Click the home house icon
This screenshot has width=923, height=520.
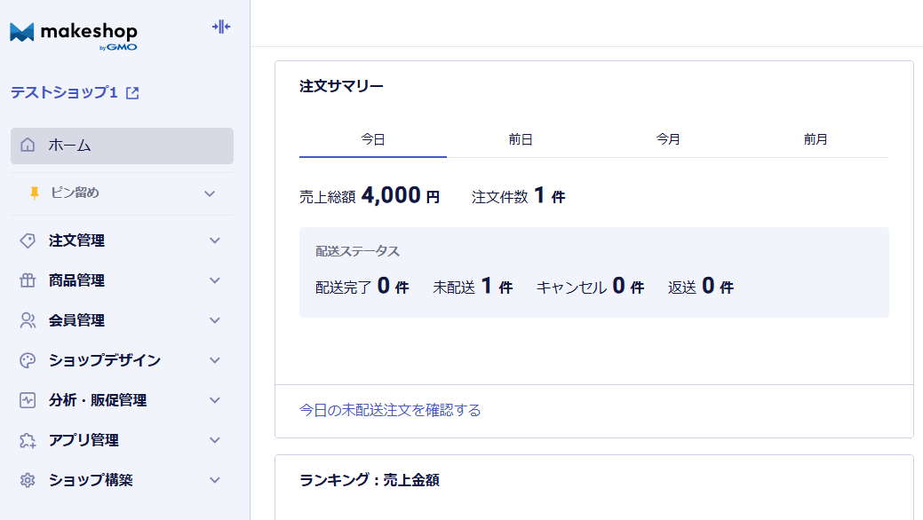click(28, 145)
